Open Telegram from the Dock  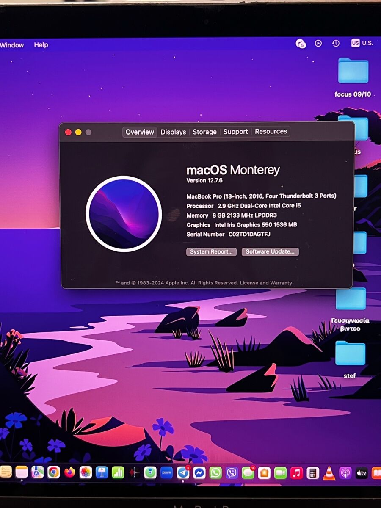(x=183, y=472)
